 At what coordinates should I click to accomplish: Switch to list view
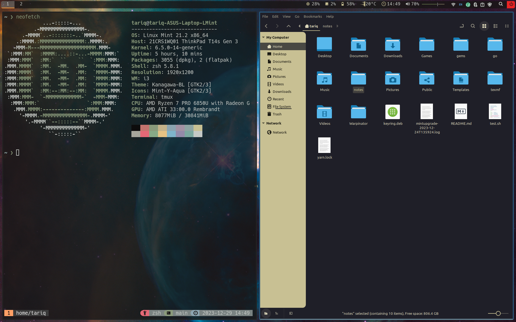[x=495, y=26]
